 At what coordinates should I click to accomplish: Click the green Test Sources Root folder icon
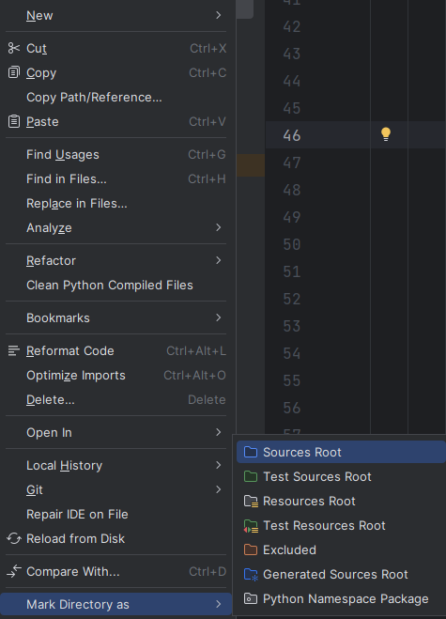click(251, 476)
